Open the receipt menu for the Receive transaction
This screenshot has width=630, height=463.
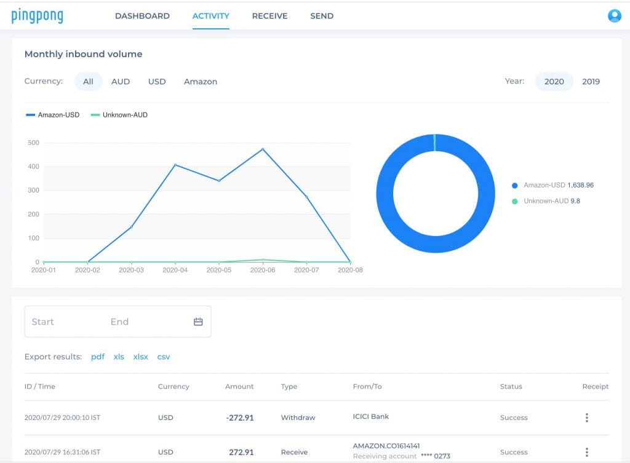point(587,452)
